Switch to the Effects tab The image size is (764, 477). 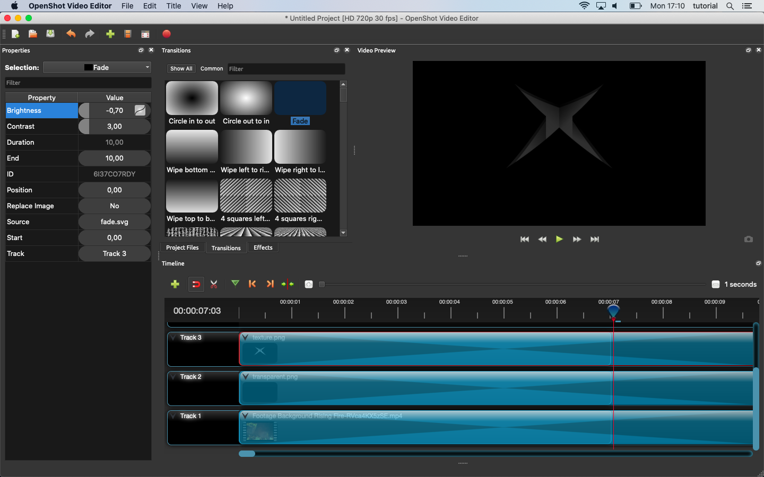(x=263, y=248)
